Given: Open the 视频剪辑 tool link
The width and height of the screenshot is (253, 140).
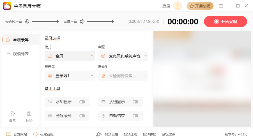Looking at the screenshot, I should pyautogui.click(x=111, y=134).
